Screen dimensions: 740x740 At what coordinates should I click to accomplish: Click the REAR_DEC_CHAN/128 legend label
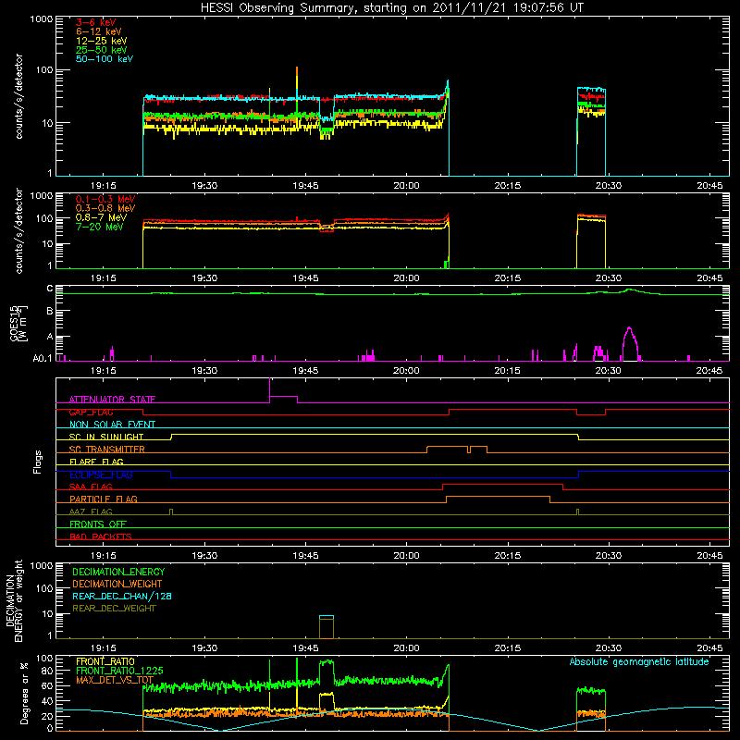coord(122,596)
